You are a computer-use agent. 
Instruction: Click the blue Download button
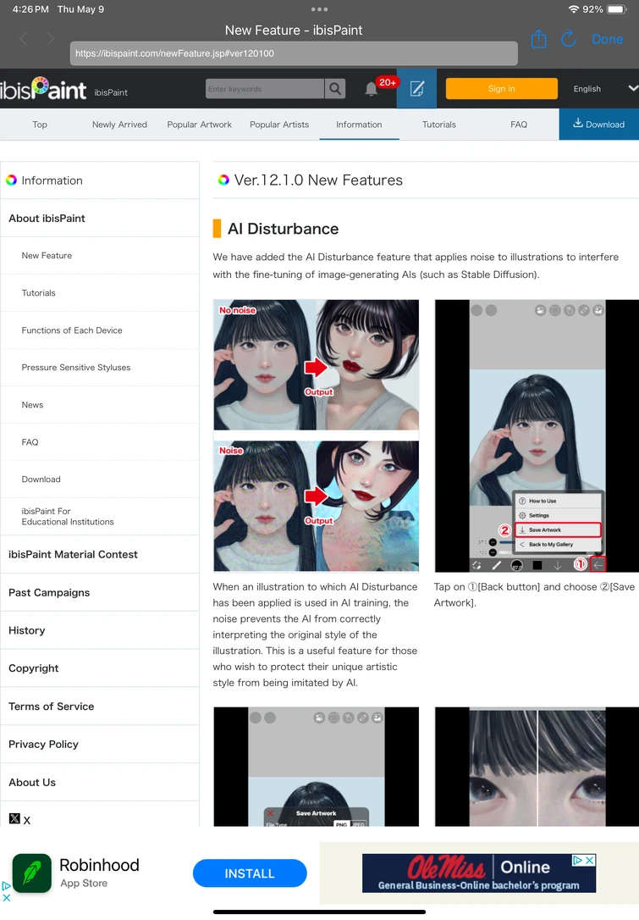599,124
